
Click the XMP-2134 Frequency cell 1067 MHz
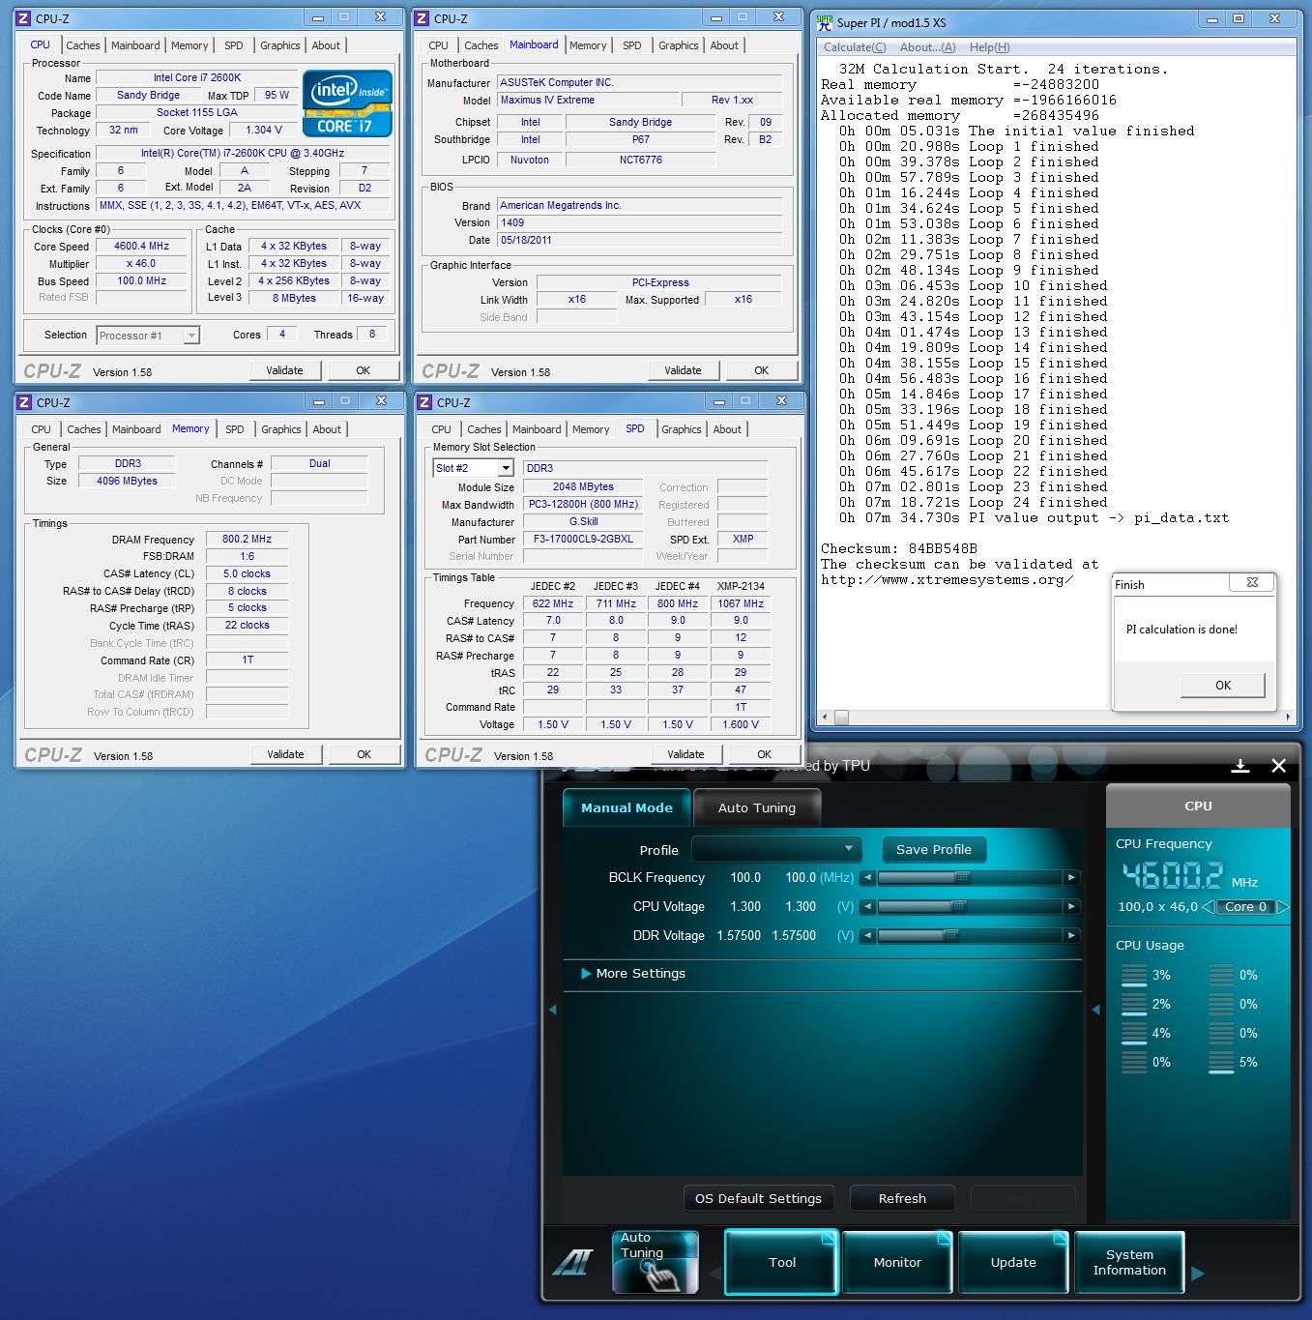tap(741, 603)
